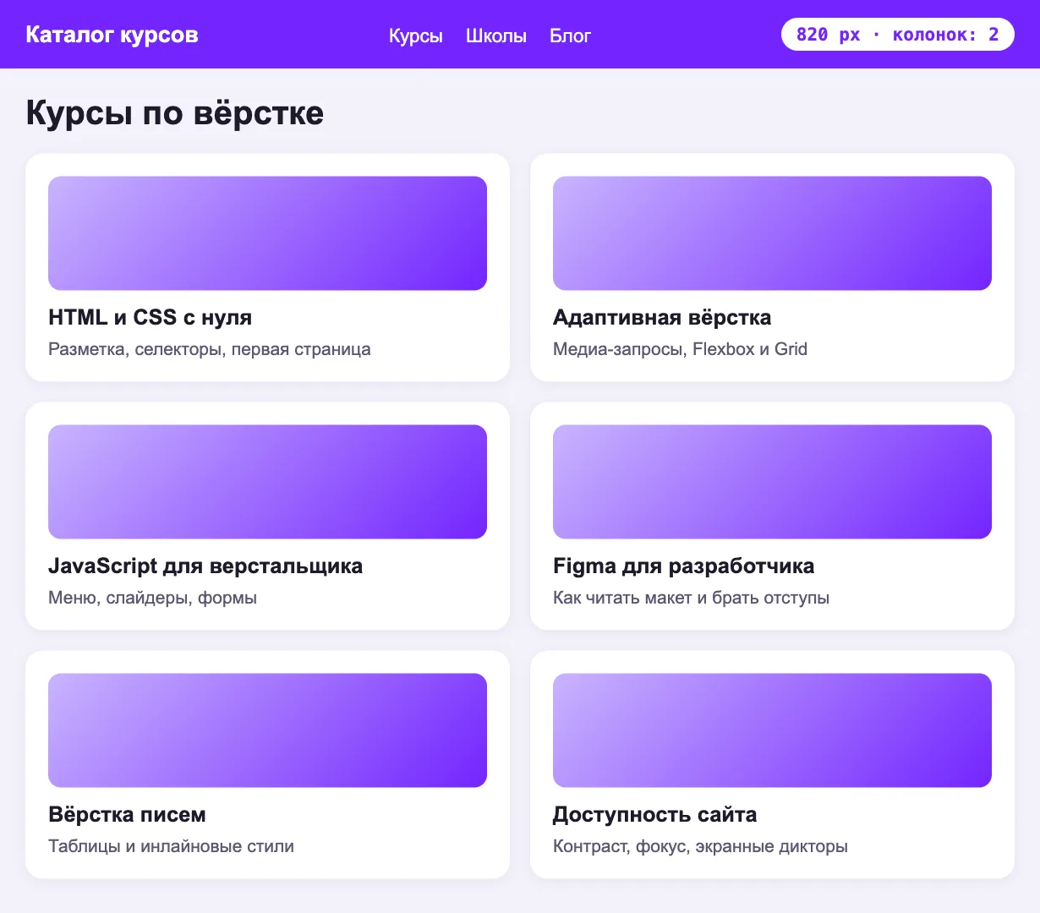Click text "Разметка, селекторы, первая страница"
The height and width of the screenshot is (913, 1040).
[210, 349]
